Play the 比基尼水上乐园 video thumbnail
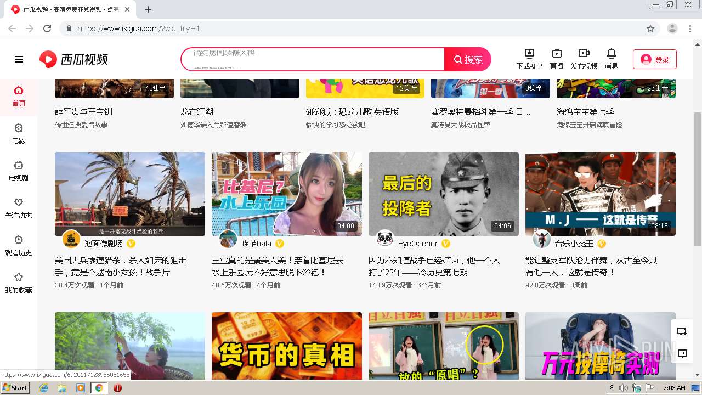This screenshot has height=395, width=702. coord(287,194)
